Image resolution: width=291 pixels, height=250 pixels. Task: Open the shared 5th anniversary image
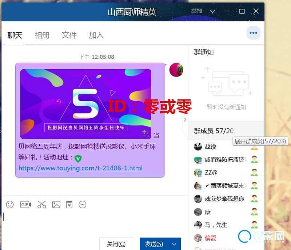[x=86, y=104]
